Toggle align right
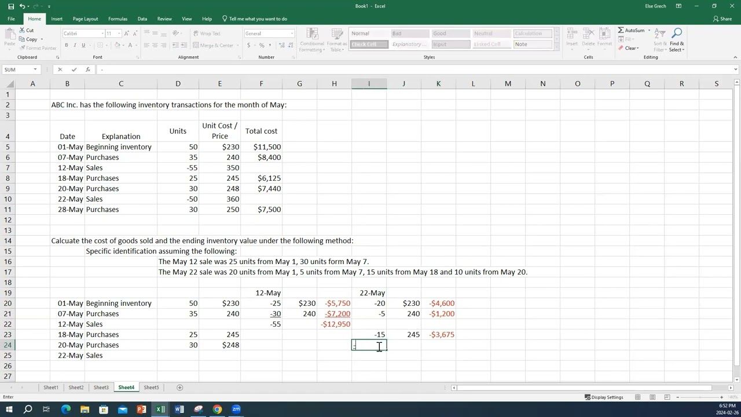741x417 pixels. [x=163, y=45]
